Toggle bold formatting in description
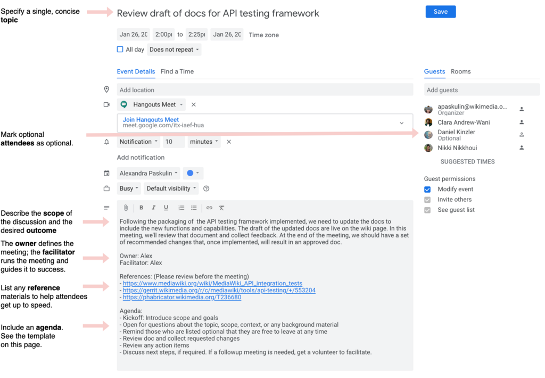The width and height of the screenshot is (545, 378). (141, 208)
